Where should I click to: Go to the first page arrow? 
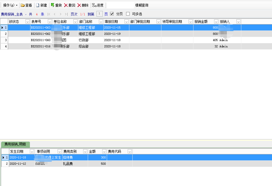49,14
